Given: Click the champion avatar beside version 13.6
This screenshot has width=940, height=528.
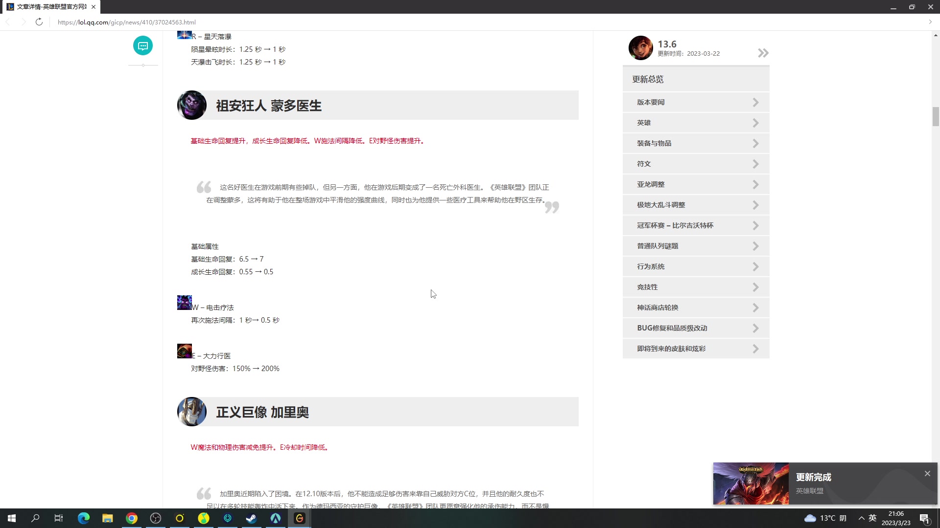Looking at the screenshot, I should (641, 47).
